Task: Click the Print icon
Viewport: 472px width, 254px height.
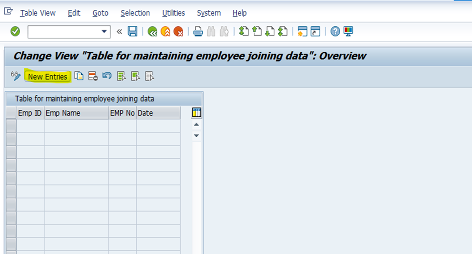Action: 198,31
